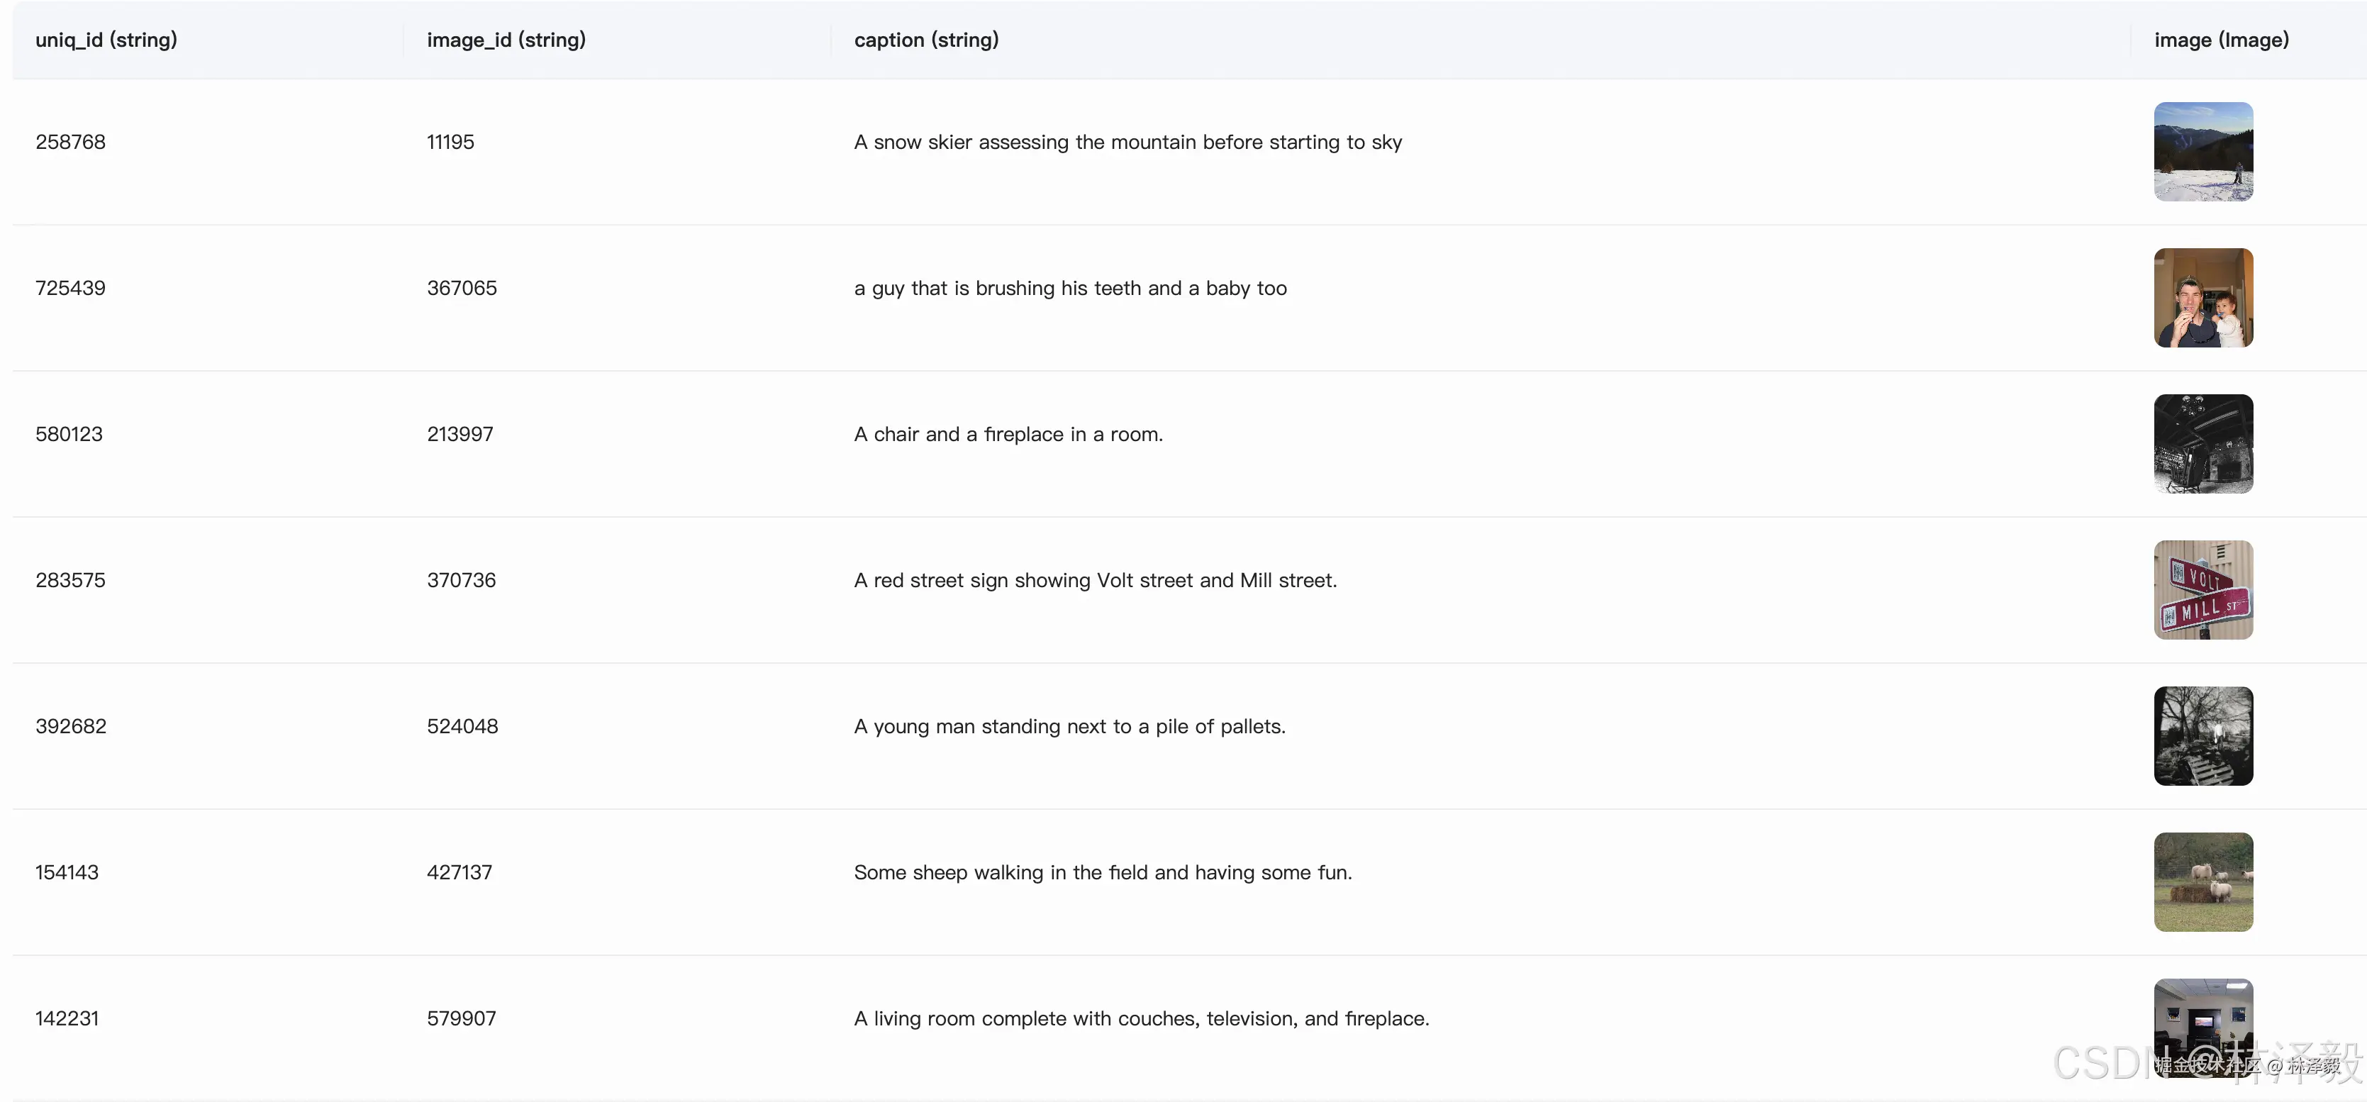Click the image column header

[x=2221, y=40]
